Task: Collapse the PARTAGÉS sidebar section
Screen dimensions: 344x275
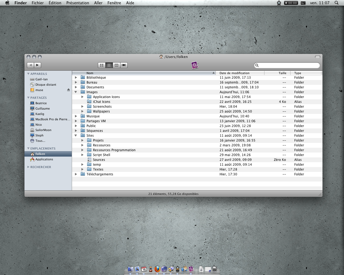Action: [28, 98]
